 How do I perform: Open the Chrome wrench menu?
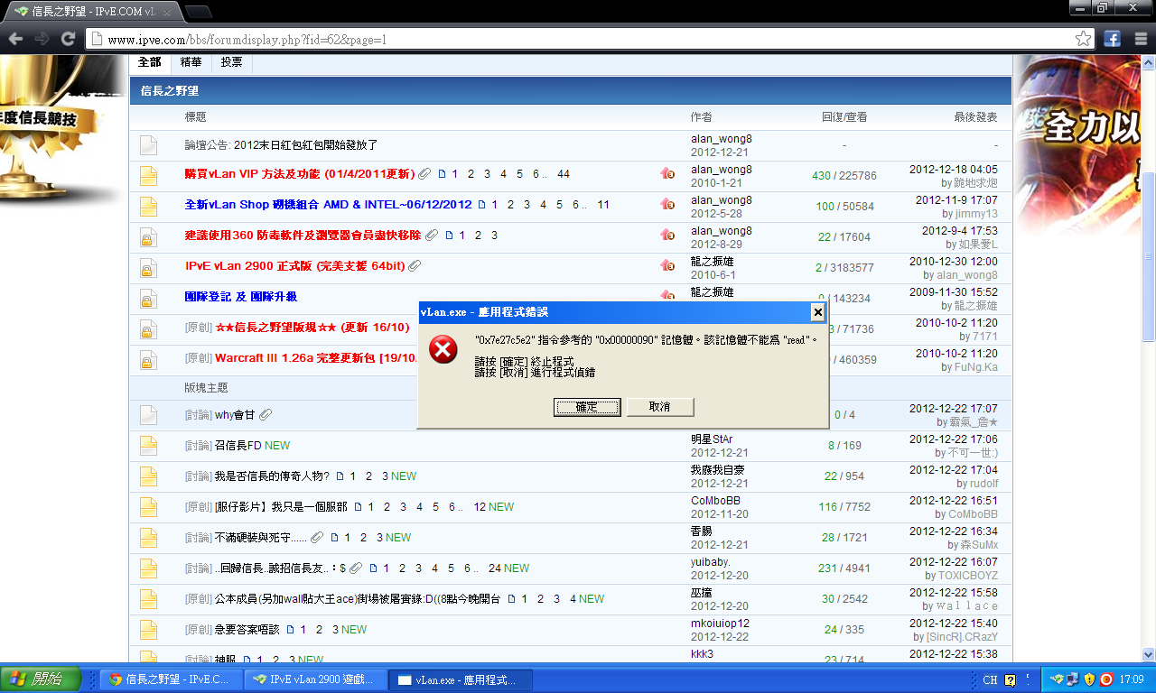pos(1140,39)
